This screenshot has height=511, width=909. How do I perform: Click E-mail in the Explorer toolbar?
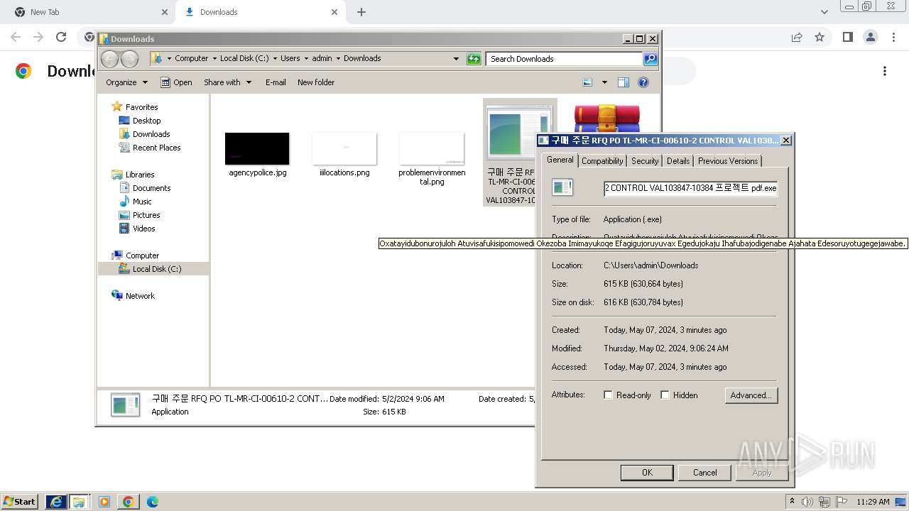tap(276, 82)
